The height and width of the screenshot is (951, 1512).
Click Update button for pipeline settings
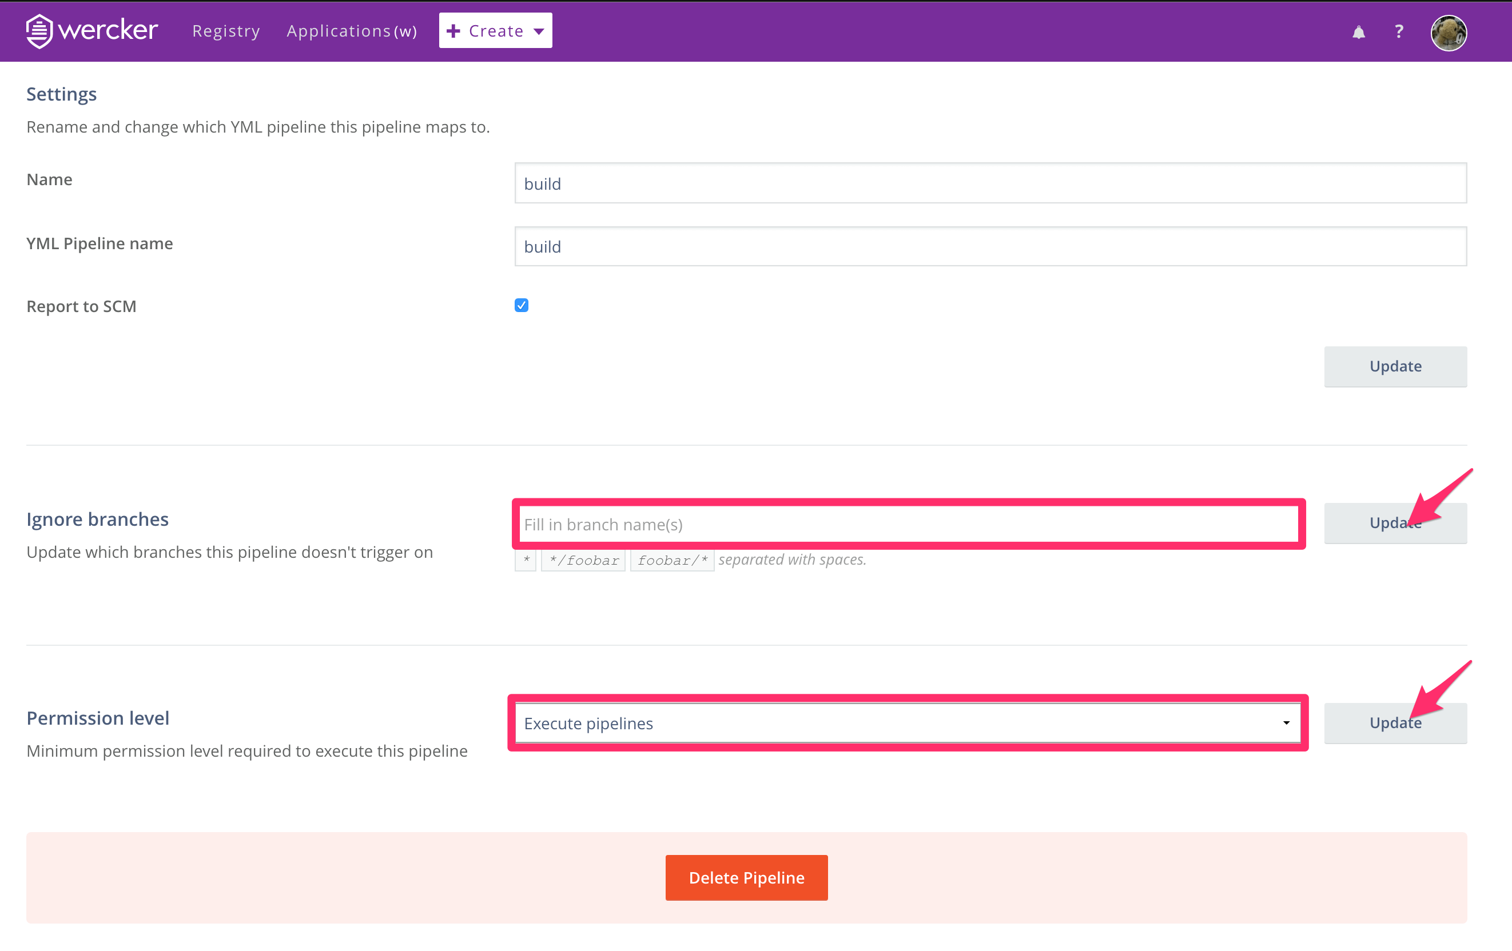coord(1395,366)
